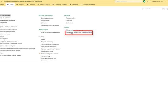Open Графики, переносы отпусков
Viewport: 168px width, 94px height.
8,46
